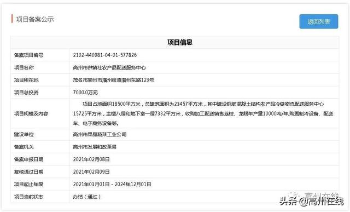Image resolution: width=350 pixels, height=212 pixels.
Task: Click the project scale description paragraph
Action: pyautogui.click(x=203, y=113)
